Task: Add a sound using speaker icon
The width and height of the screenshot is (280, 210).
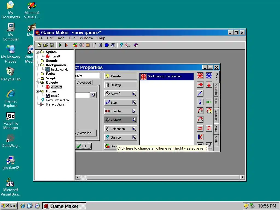Action: 81,45
